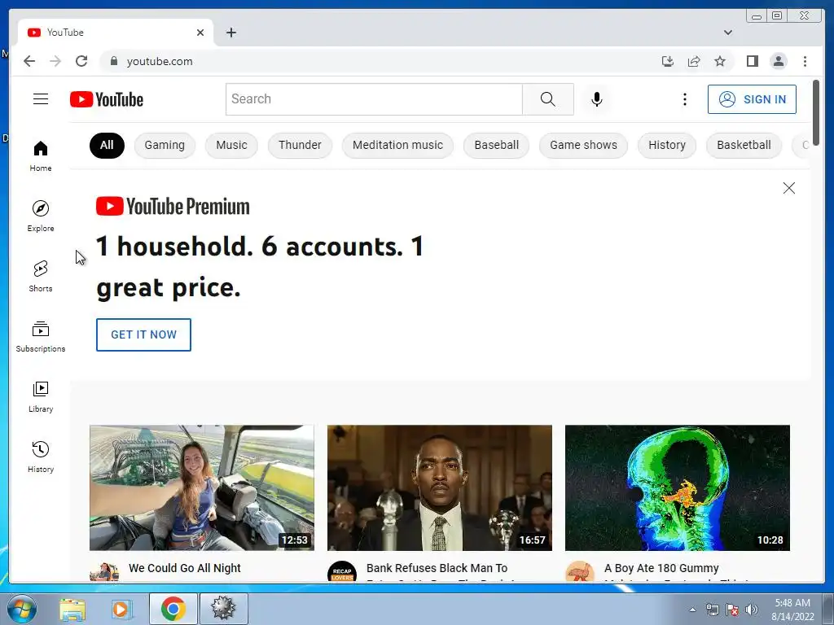Start voice search with microphone icon
This screenshot has width=834, height=625.
tap(597, 98)
